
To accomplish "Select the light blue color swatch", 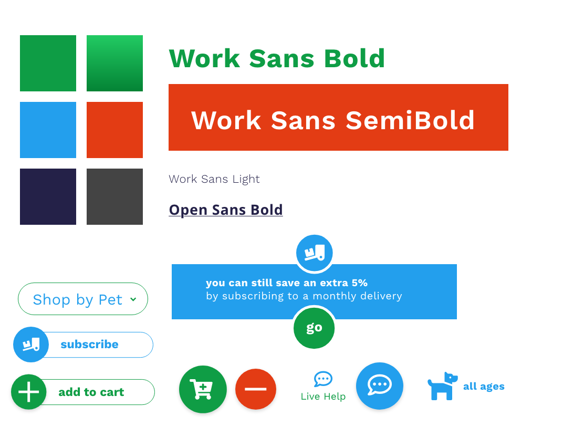I will click(x=48, y=130).
